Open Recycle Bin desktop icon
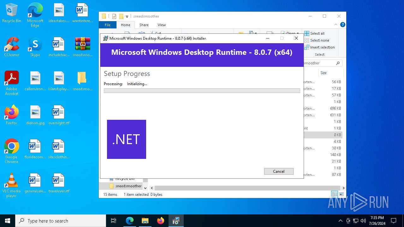The image size is (404, 227). pos(12,13)
